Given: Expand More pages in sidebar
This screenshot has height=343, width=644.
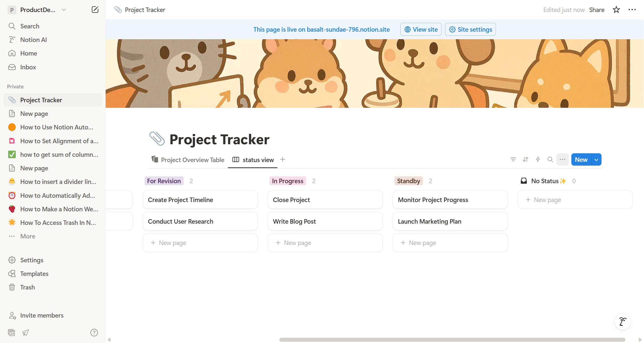Looking at the screenshot, I should pyautogui.click(x=53, y=236).
